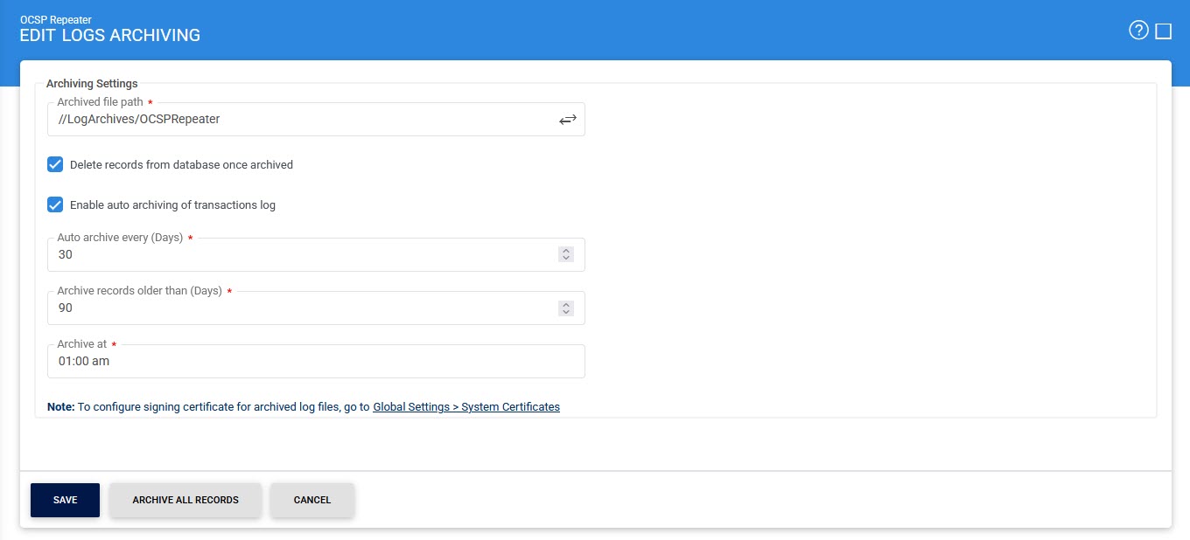Click the square expand icon in the header
The width and height of the screenshot is (1190, 540).
pos(1163,31)
